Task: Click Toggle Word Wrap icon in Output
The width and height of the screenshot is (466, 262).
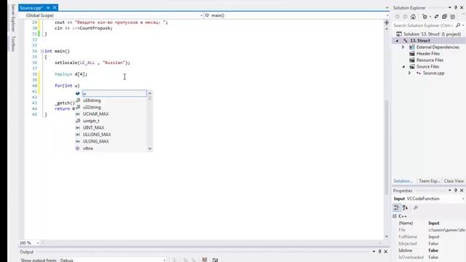Action: tap(216, 260)
